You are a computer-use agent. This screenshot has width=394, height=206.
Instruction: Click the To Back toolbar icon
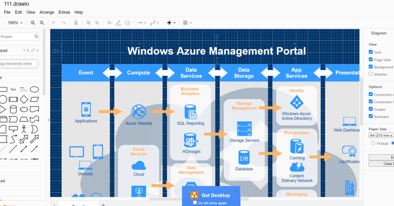[x=97, y=23]
